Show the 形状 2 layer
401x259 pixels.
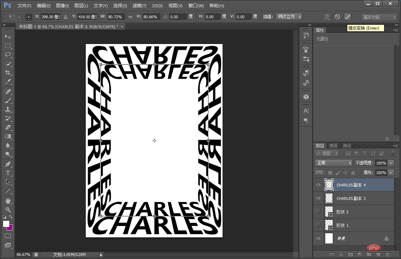tap(318, 212)
